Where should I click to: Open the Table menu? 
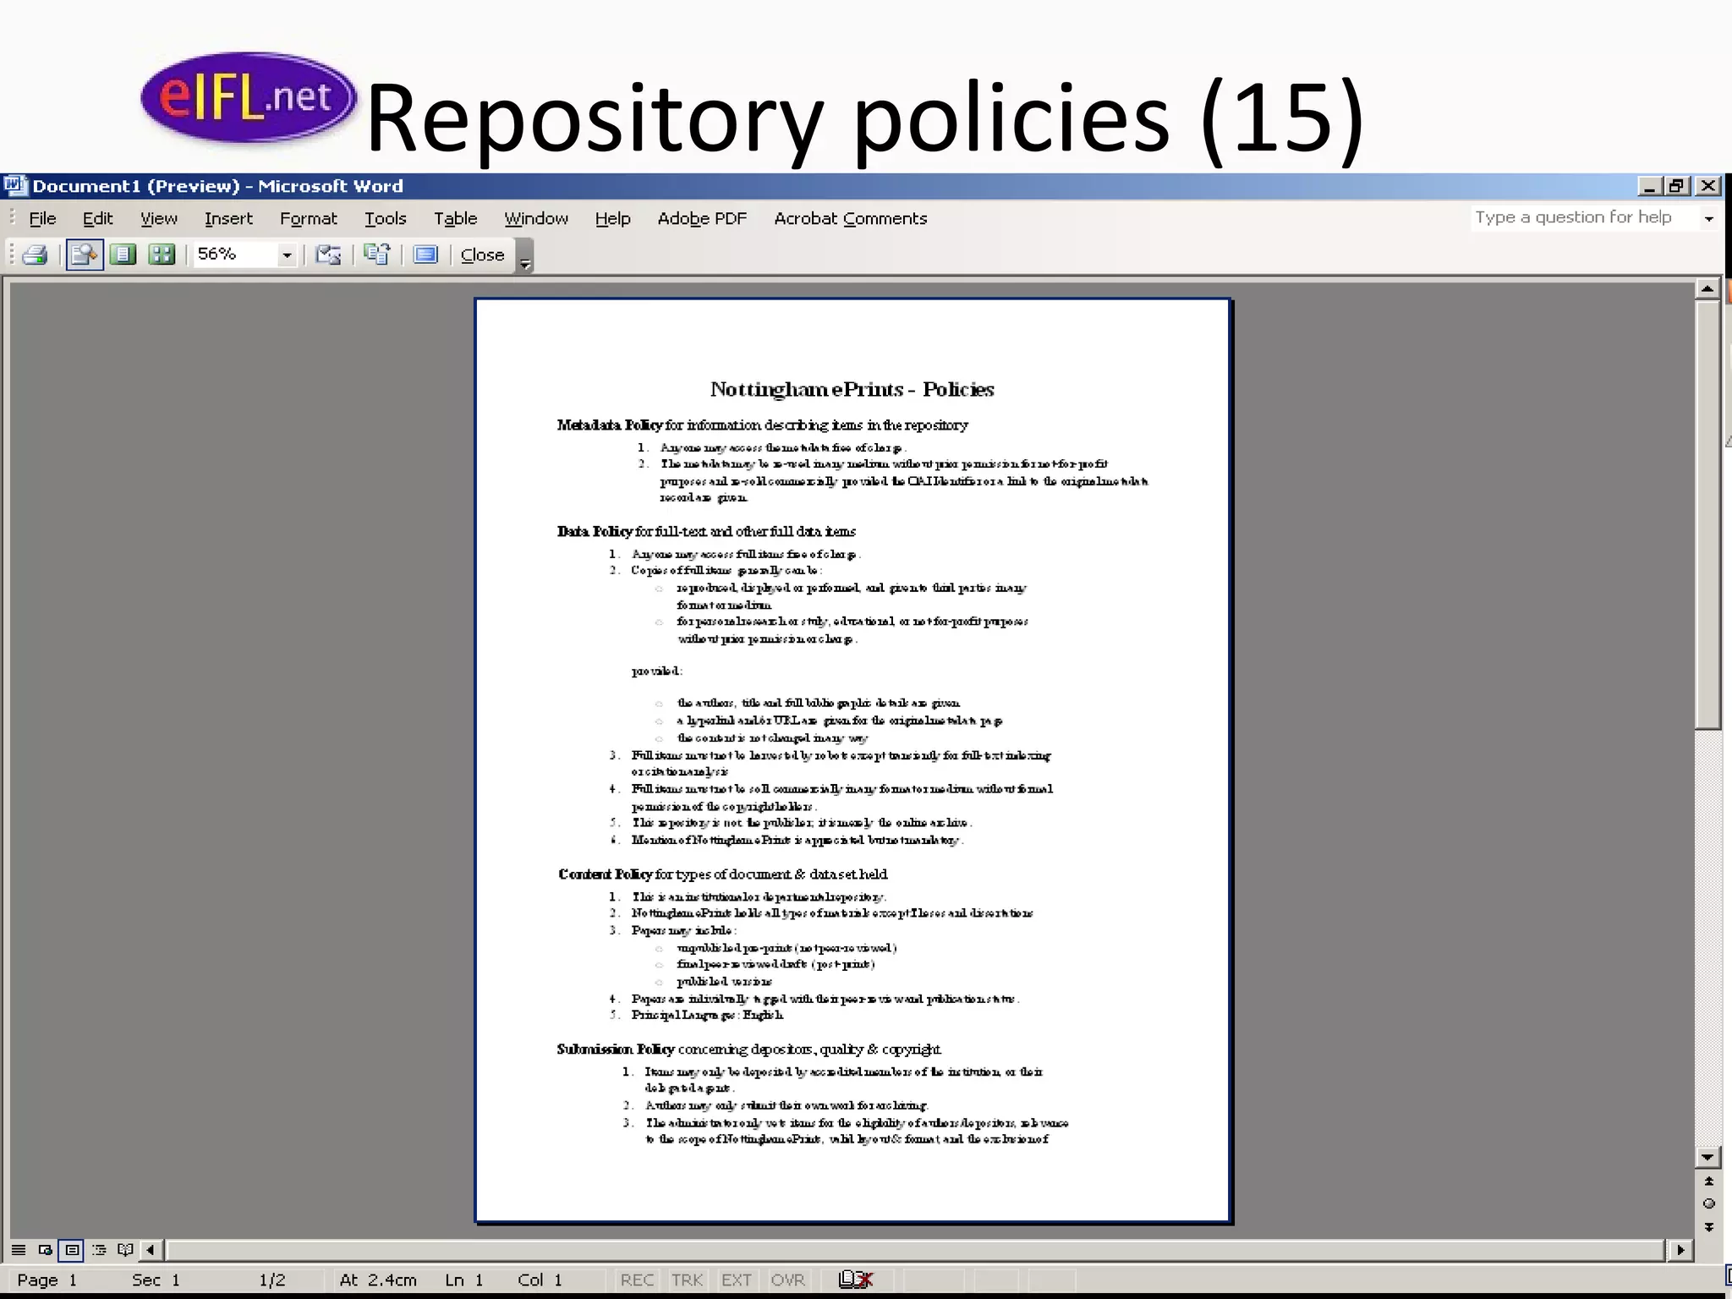455,218
